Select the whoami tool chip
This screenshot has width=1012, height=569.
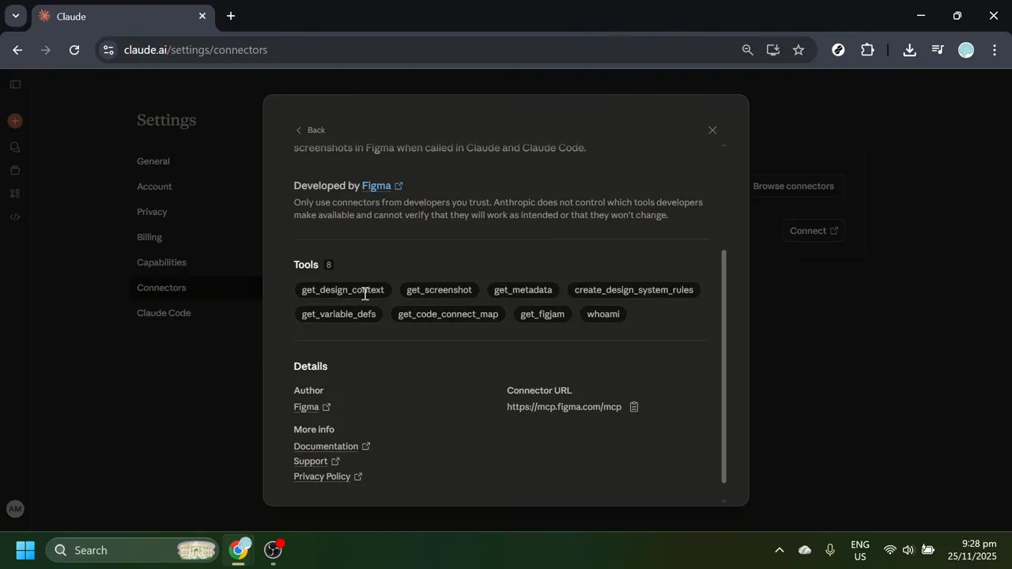point(603,315)
